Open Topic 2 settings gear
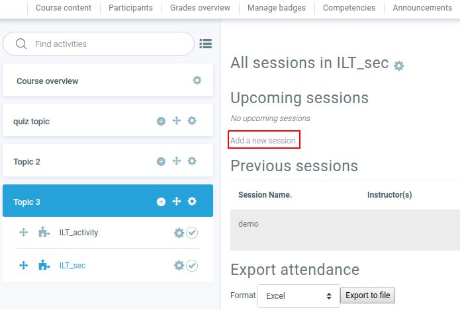 192,161
